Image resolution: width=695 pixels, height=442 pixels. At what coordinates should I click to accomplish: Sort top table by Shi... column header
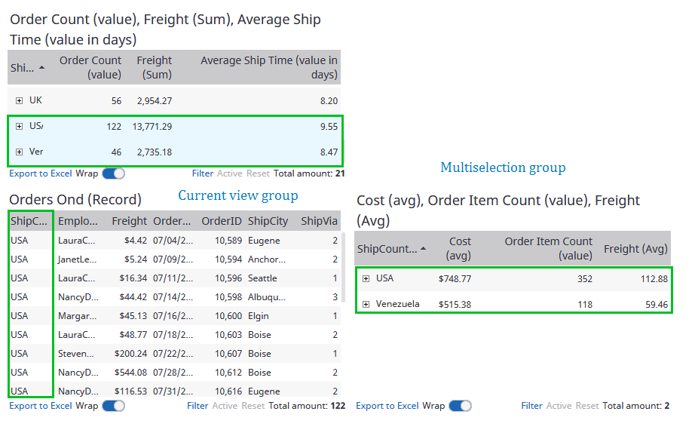click(23, 68)
